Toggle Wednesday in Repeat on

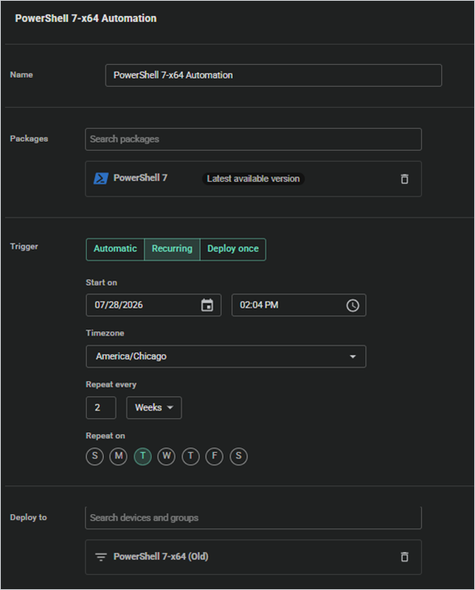click(166, 457)
